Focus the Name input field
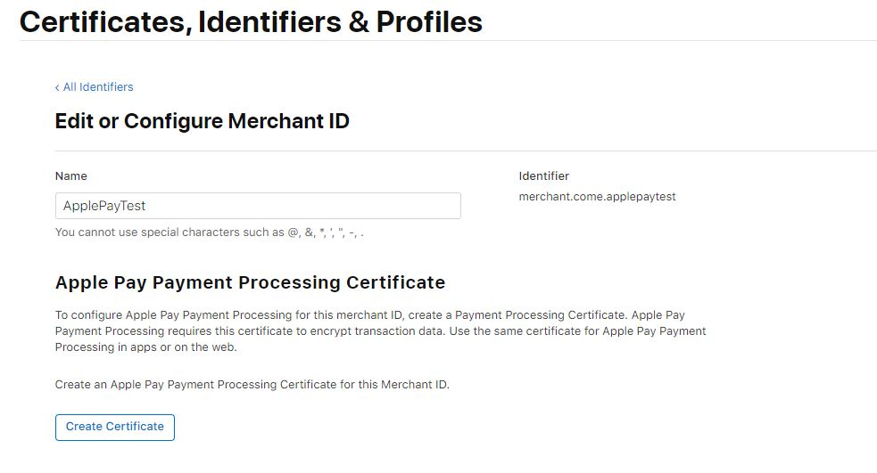Screen dimensions: 877x473 [258, 206]
